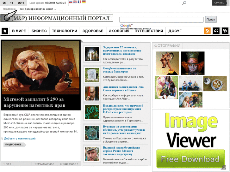The image size is (230, 172).
Task: Click the judge with gavel feature image
Action: click(40, 68)
